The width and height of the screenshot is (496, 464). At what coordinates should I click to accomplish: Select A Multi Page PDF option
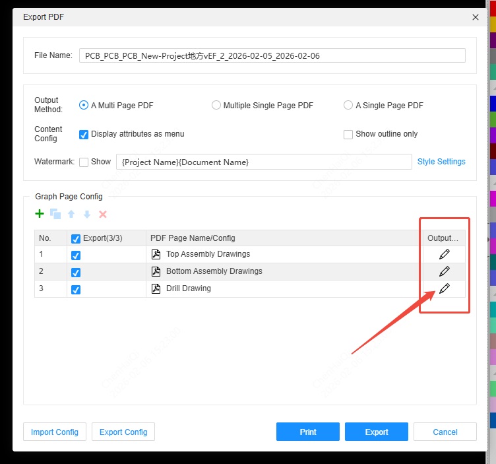[x=84, y=106]
